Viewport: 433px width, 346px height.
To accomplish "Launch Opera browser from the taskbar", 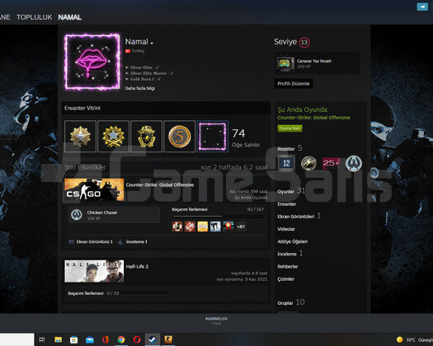I will 137,339.
